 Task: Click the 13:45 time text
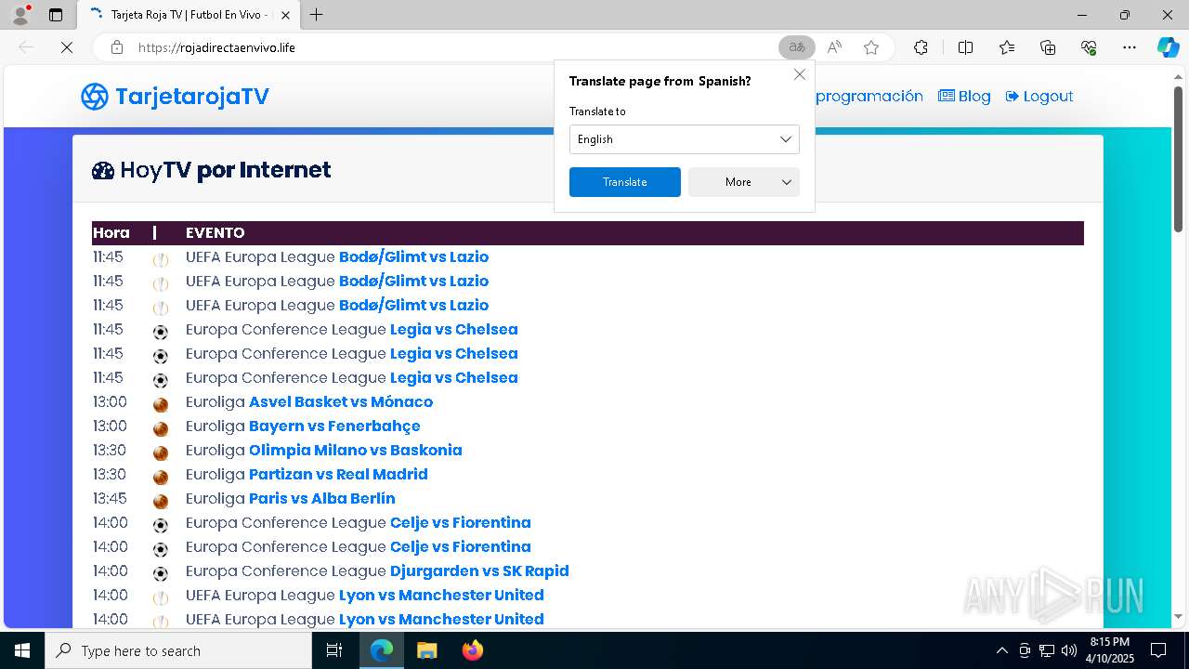110,498
